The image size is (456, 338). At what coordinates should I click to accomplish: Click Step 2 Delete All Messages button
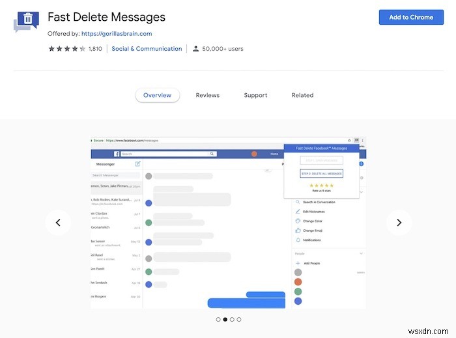[321, 173]
